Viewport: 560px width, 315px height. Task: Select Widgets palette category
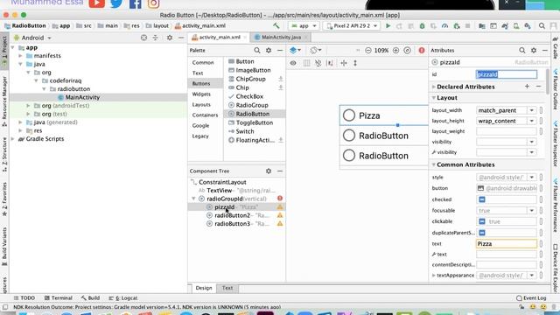coord(201,94)
